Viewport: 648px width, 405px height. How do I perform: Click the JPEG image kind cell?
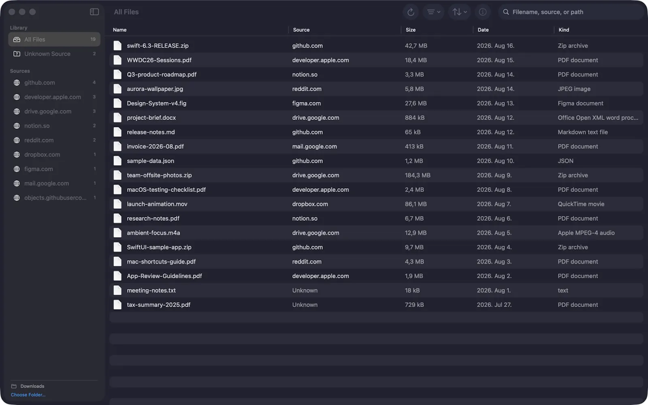[x=574, y=89]
